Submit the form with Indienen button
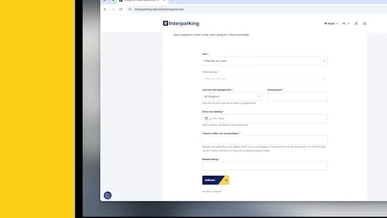 pos(215,180)
